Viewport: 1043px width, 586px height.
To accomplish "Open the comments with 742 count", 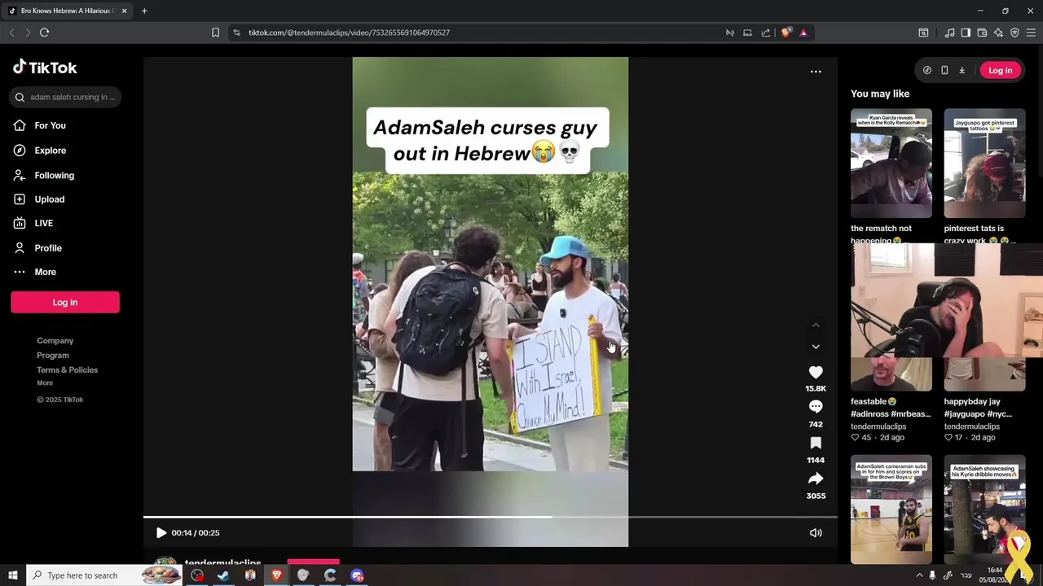I will (x=816, y=407).
